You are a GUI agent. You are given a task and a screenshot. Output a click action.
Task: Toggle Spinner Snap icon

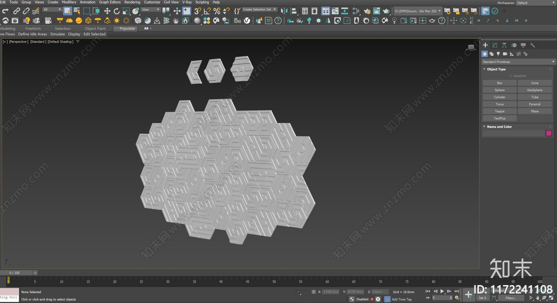(226, 11)
